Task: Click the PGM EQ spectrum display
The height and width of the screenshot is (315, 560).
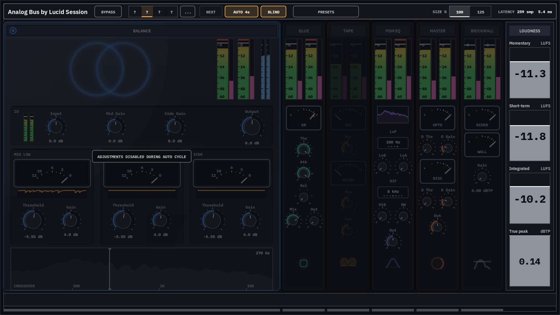Action: point(393,115)
